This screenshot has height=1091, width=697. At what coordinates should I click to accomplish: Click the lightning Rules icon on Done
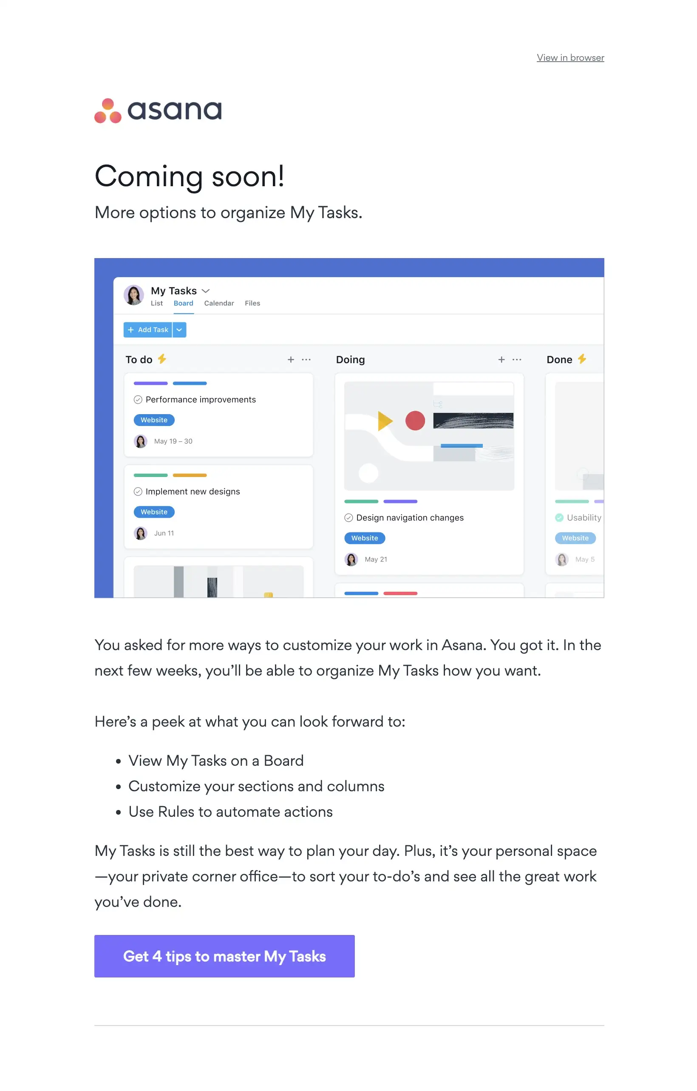click(583, 359)
